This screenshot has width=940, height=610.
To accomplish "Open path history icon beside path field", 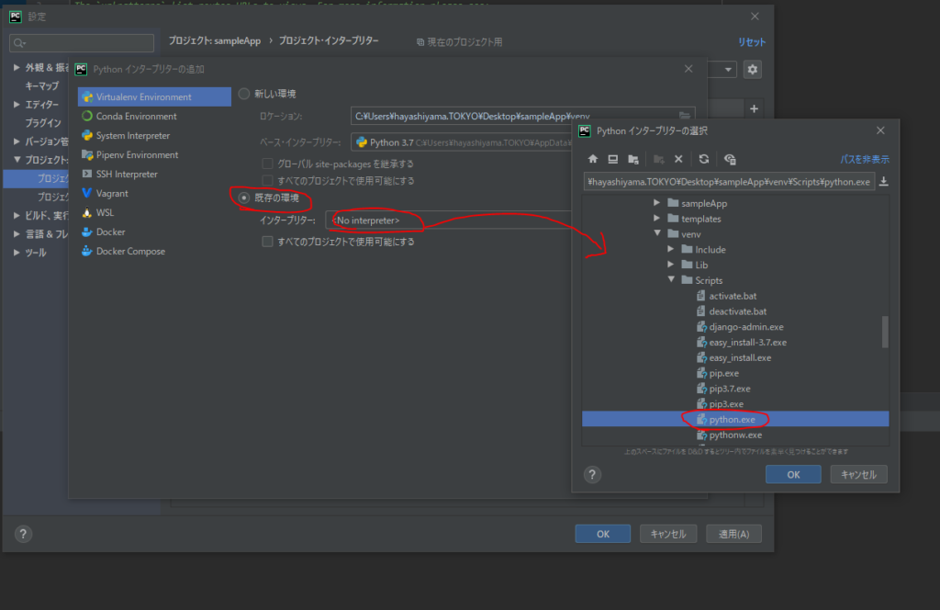I will tap(884, 182).
